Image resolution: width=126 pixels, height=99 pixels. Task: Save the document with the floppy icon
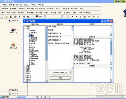pyautogui.click(x=11, y=17)
